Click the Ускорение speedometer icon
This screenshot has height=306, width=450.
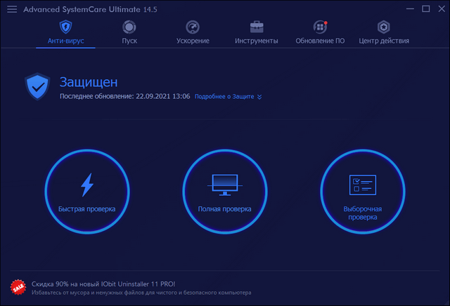193,27
